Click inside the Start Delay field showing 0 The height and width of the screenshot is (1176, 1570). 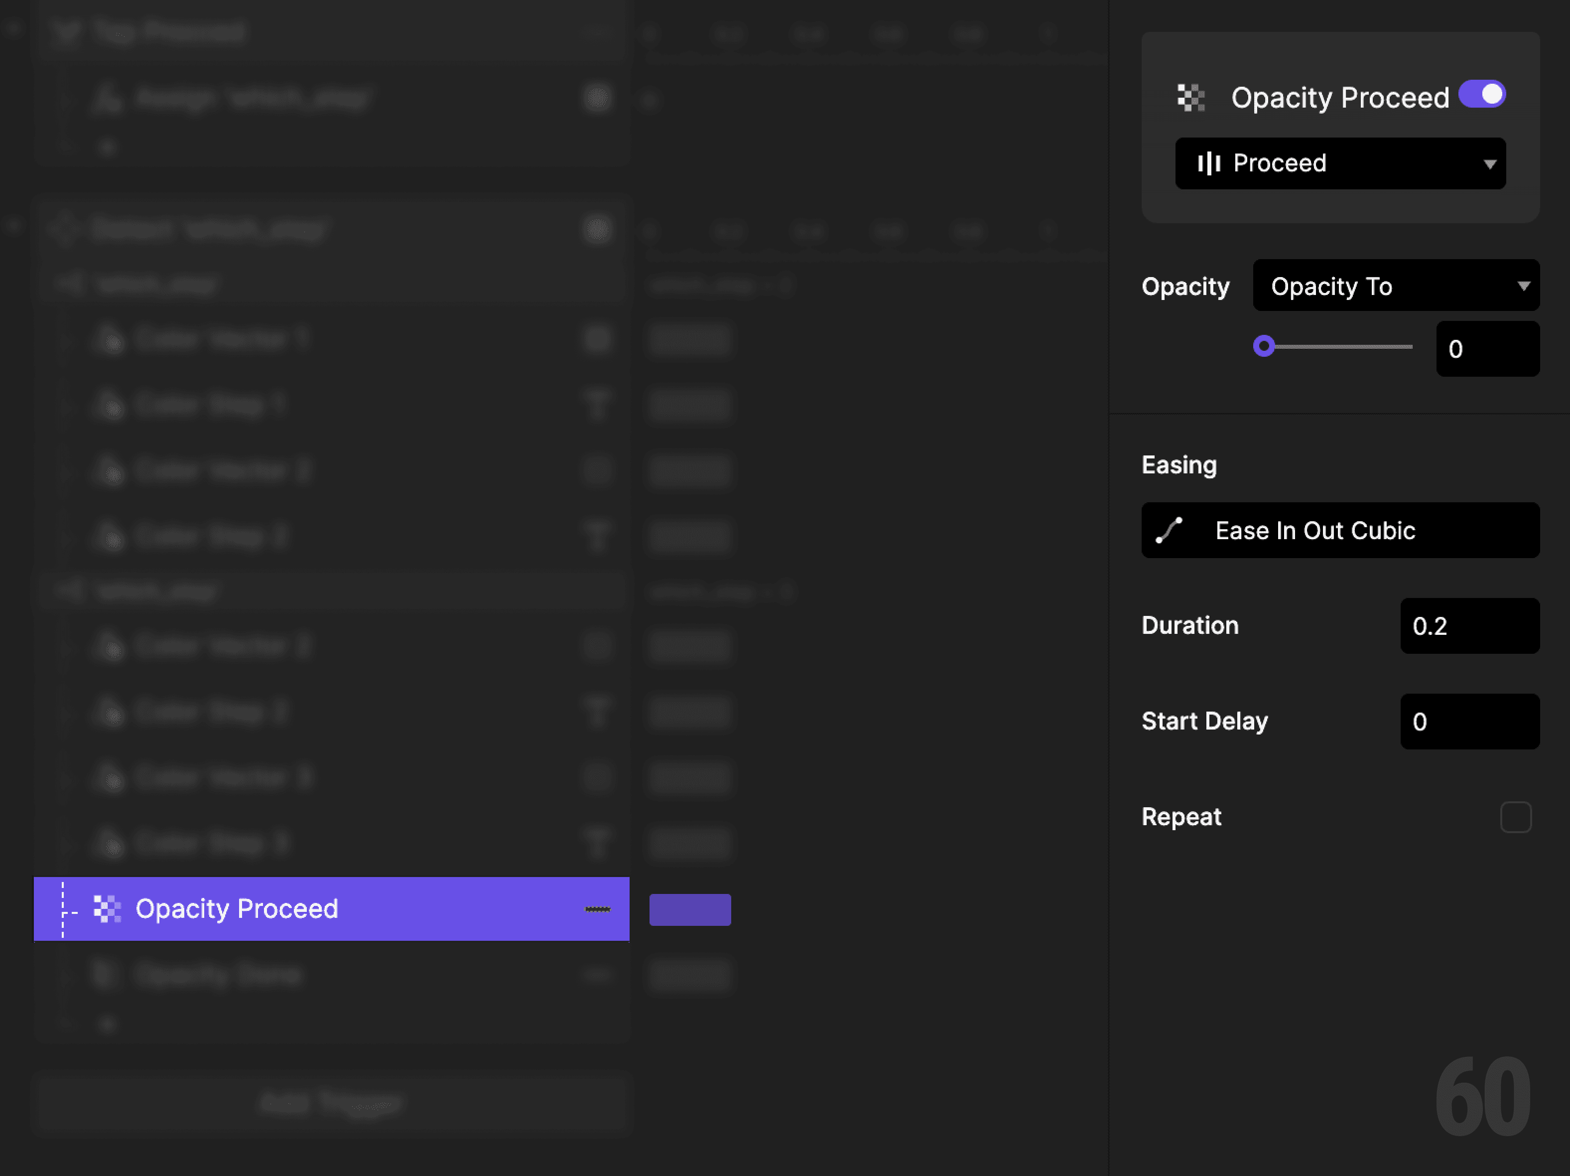[x=1469, y=722]
